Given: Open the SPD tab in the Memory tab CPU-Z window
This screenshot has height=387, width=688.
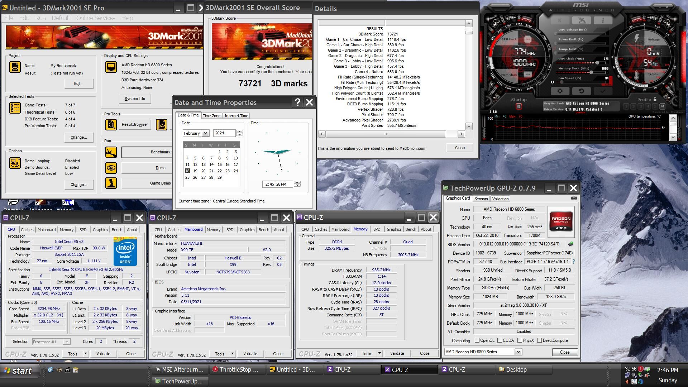Looking at the screenshot, I should coord(377,229).
